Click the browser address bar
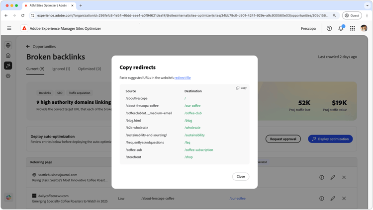Viewport: 373px width, 210px height. tap(182, 15)
